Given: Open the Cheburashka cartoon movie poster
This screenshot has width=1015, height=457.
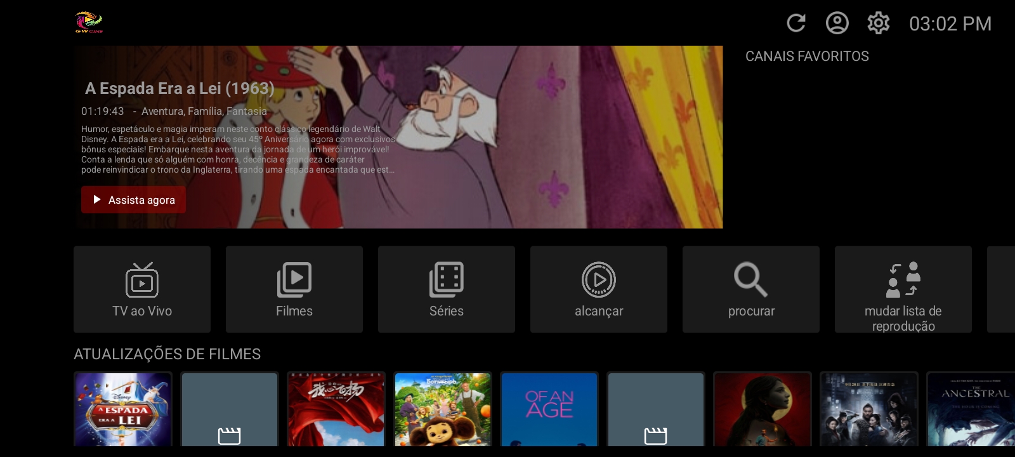Looking at the screenshot, I should pyautogui.click(x=443, y=409).
